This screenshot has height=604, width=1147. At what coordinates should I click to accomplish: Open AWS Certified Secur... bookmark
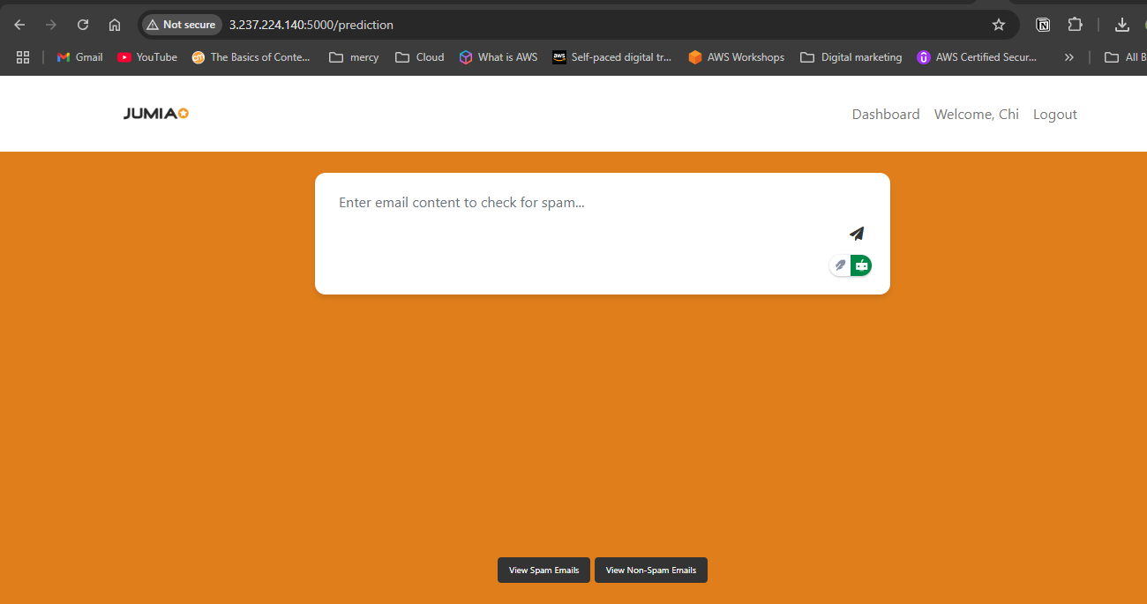tap(978, 57)
